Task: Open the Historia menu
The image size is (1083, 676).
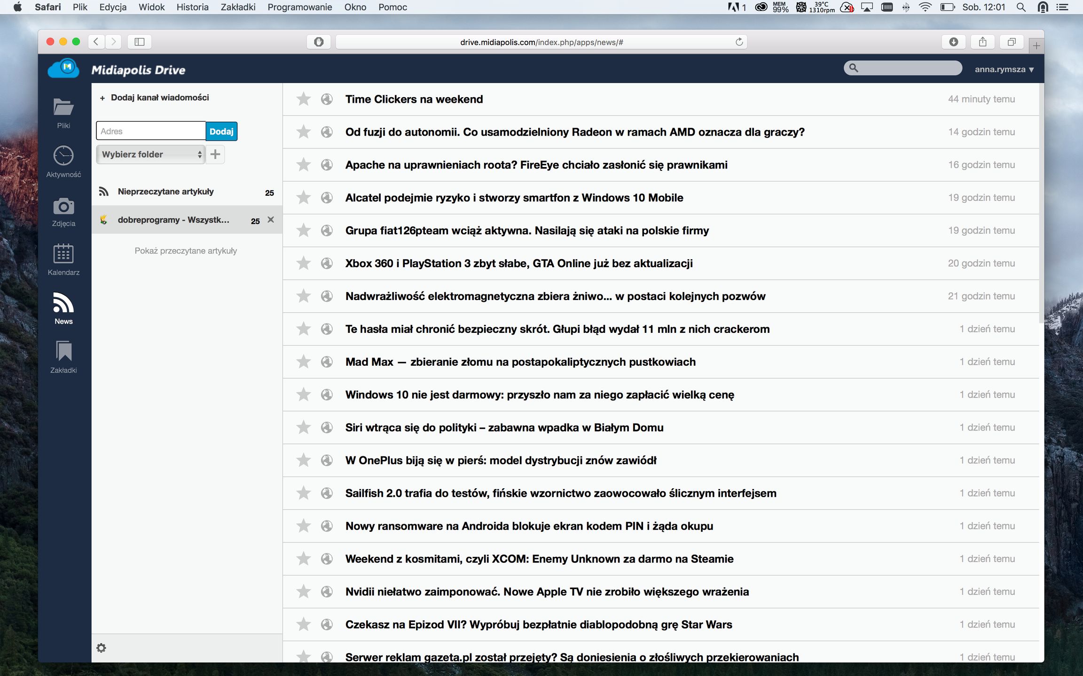Action: (192, 7)
